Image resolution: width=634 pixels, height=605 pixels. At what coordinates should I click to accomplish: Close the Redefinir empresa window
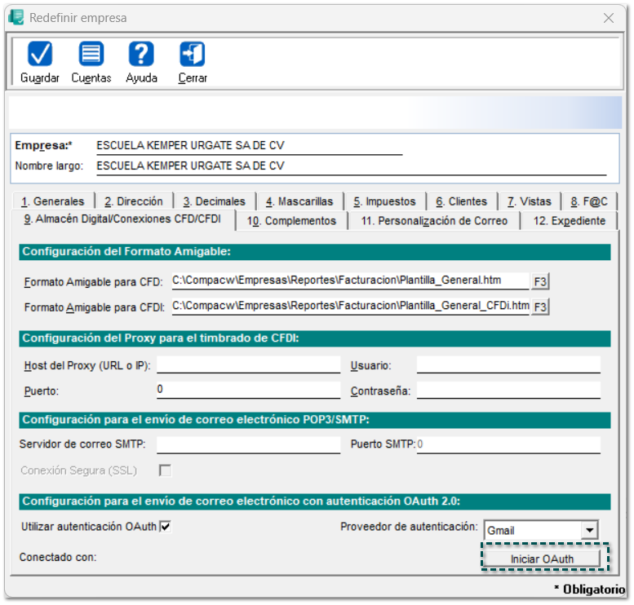tap(608, 17)
